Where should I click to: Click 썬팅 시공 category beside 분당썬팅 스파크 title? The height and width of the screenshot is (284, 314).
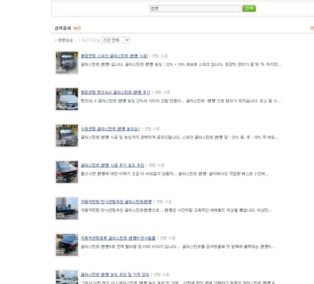(160, 56)
